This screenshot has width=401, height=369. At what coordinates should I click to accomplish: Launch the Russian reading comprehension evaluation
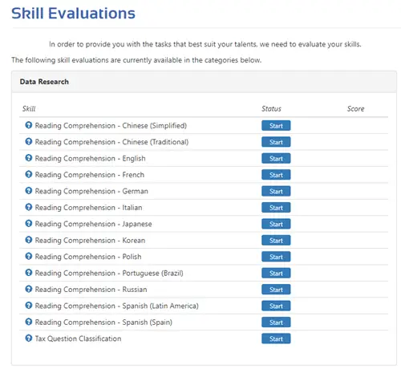tap(276, 290)
